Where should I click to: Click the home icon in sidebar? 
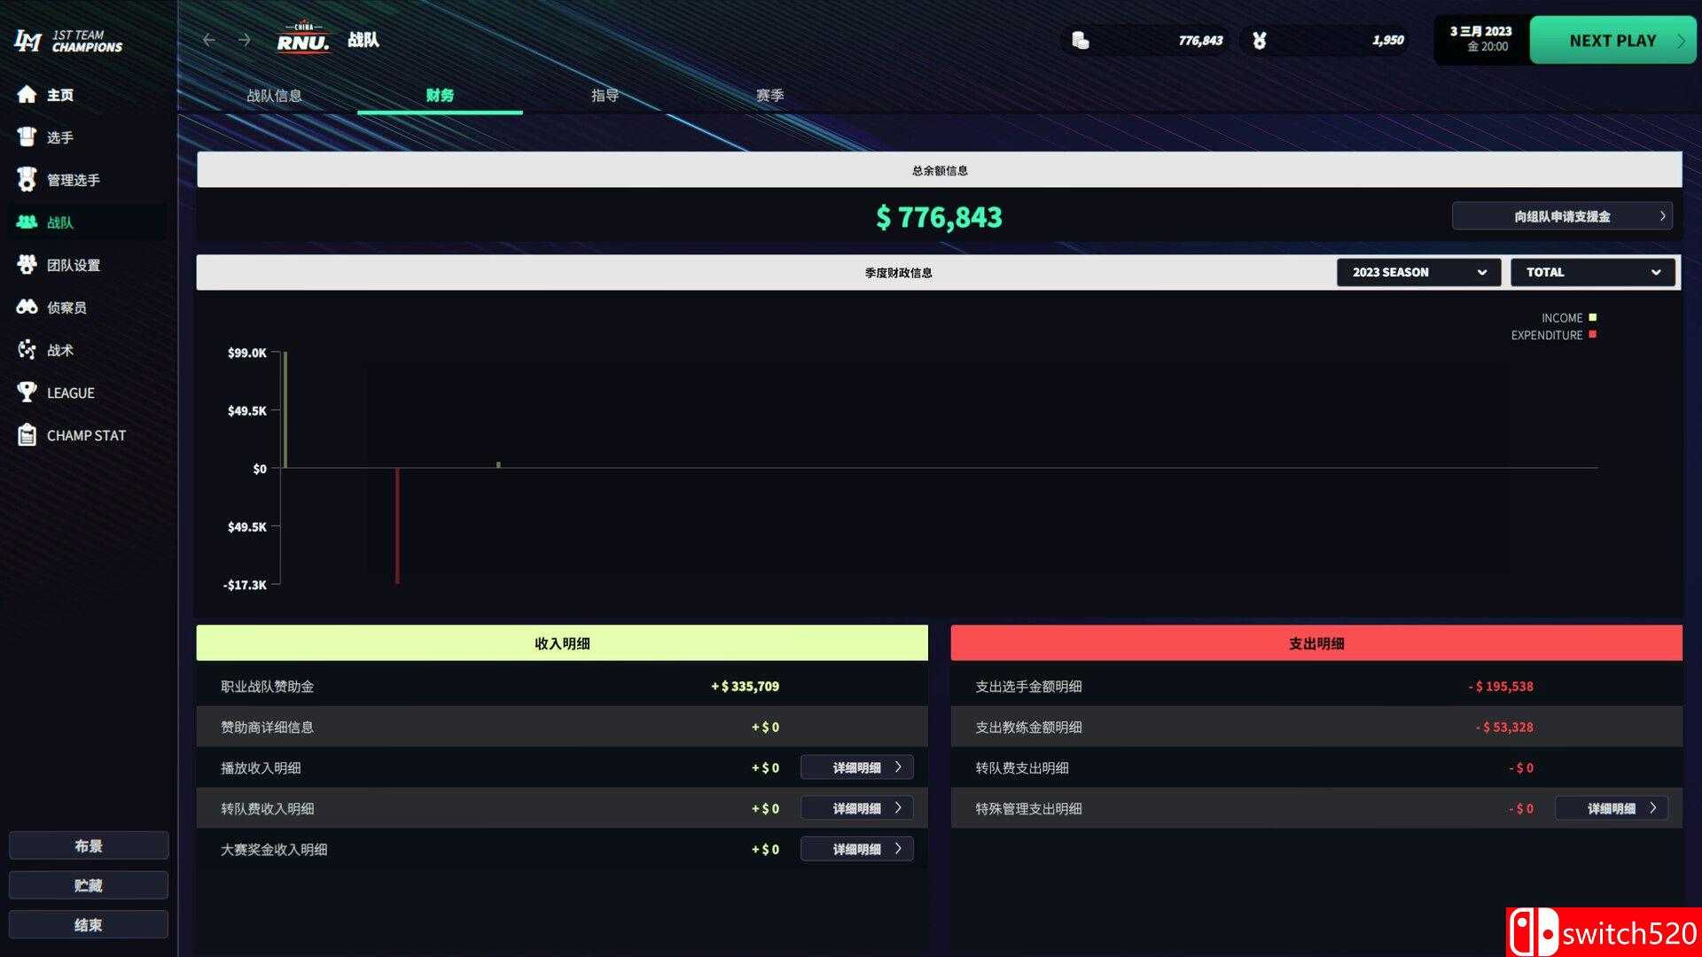point(27,95)
